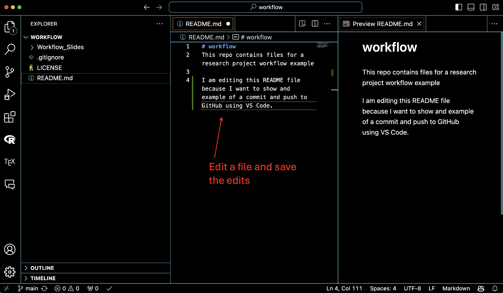Open the Search view
This screenshot has height=293, width=503.
pos(10,49)
